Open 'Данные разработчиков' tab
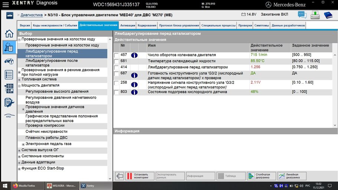338x190 pixels. (288, 26)
